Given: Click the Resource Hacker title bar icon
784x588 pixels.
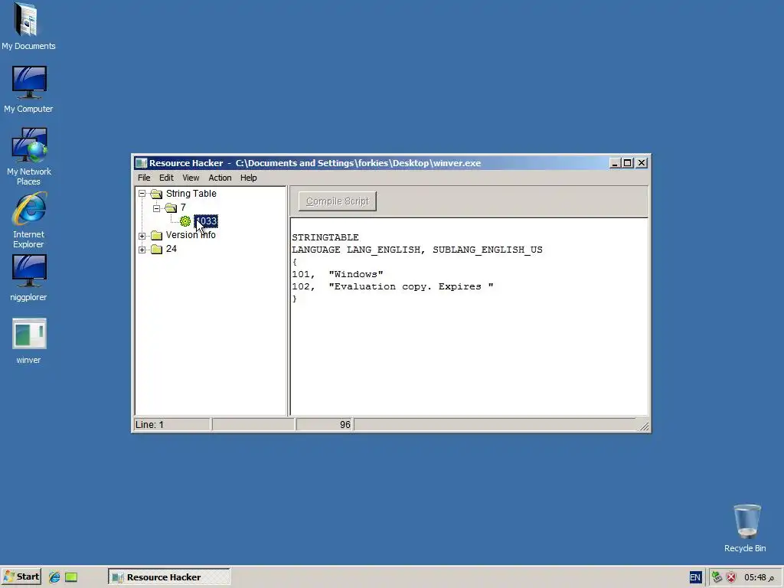Looking at the screenshot, I should 141,163.
